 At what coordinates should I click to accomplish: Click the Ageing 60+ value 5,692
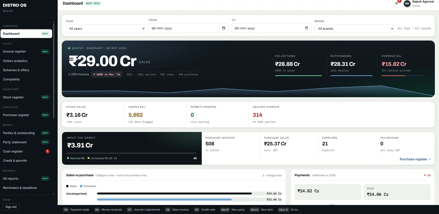(x=135, y=115)
